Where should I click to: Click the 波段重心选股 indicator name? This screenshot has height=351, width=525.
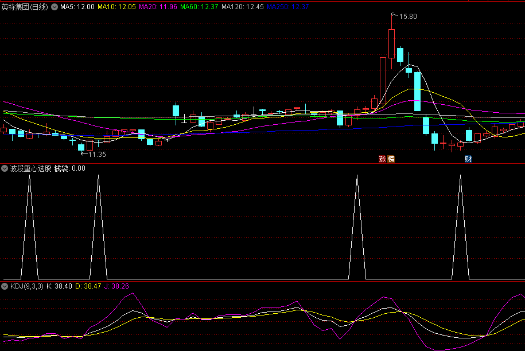coord(31,168)
